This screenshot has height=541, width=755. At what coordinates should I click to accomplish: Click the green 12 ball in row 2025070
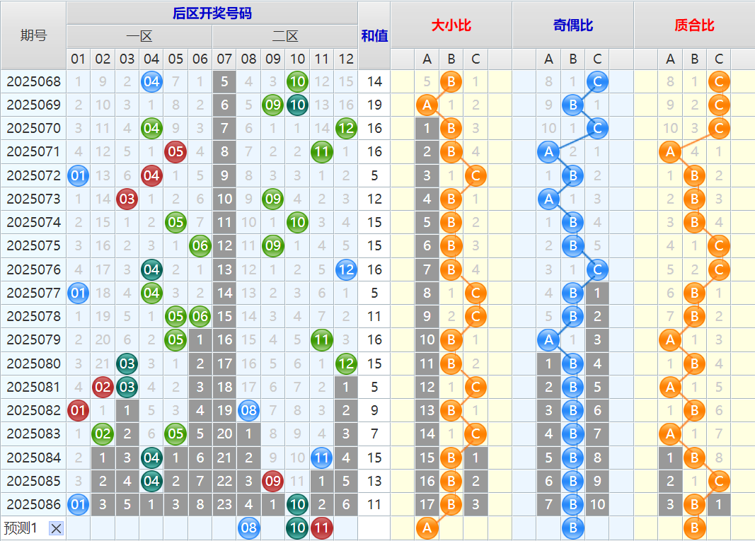tap(346, 129)
